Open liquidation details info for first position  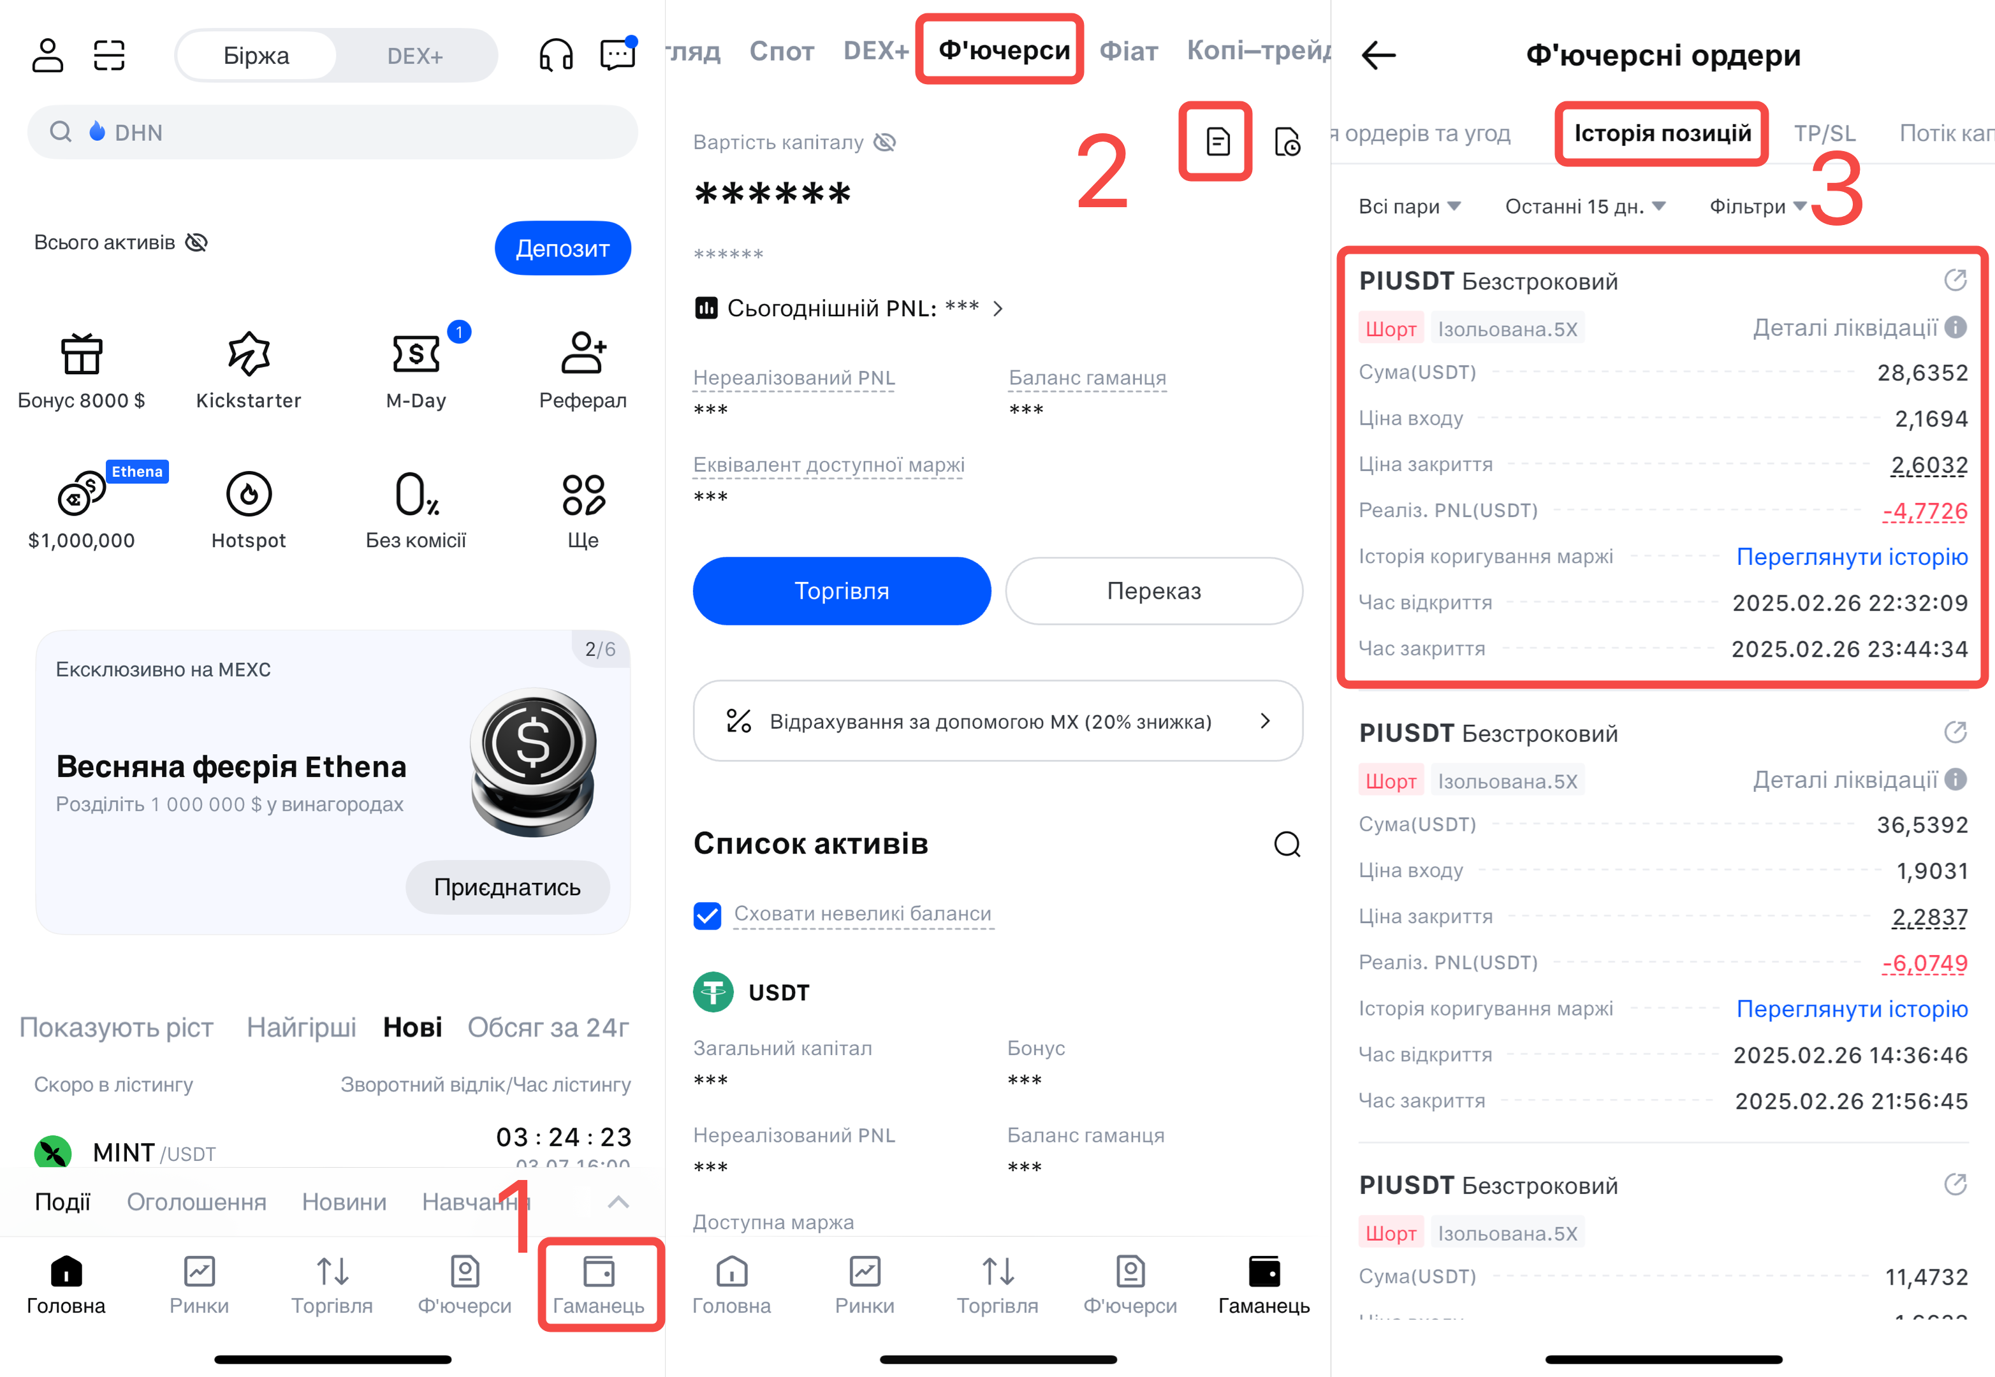point(1955,328)
